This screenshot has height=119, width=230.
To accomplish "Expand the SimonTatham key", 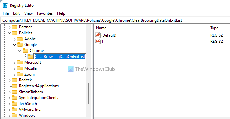I will point(9,92).
